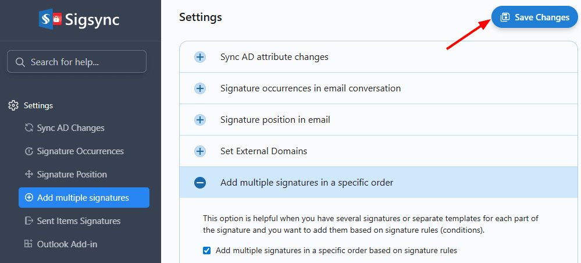Open Signature Occurrences in the sidebar
Screen dimensions: 581x263
click(x=80, y=151)
